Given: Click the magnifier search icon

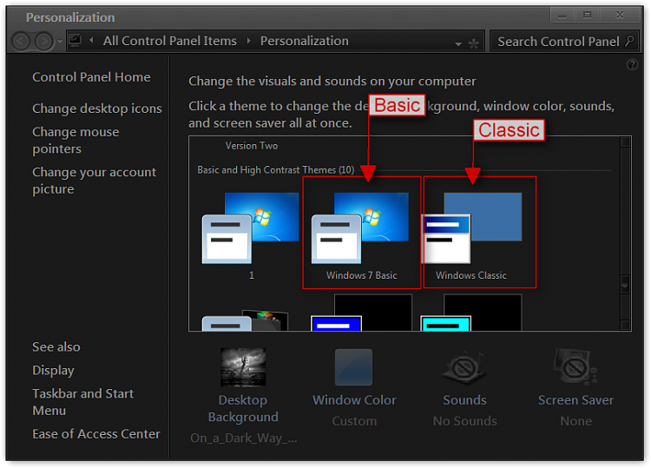Looking at the screenshot, I should pyautogui.click(x=629, y=41).
